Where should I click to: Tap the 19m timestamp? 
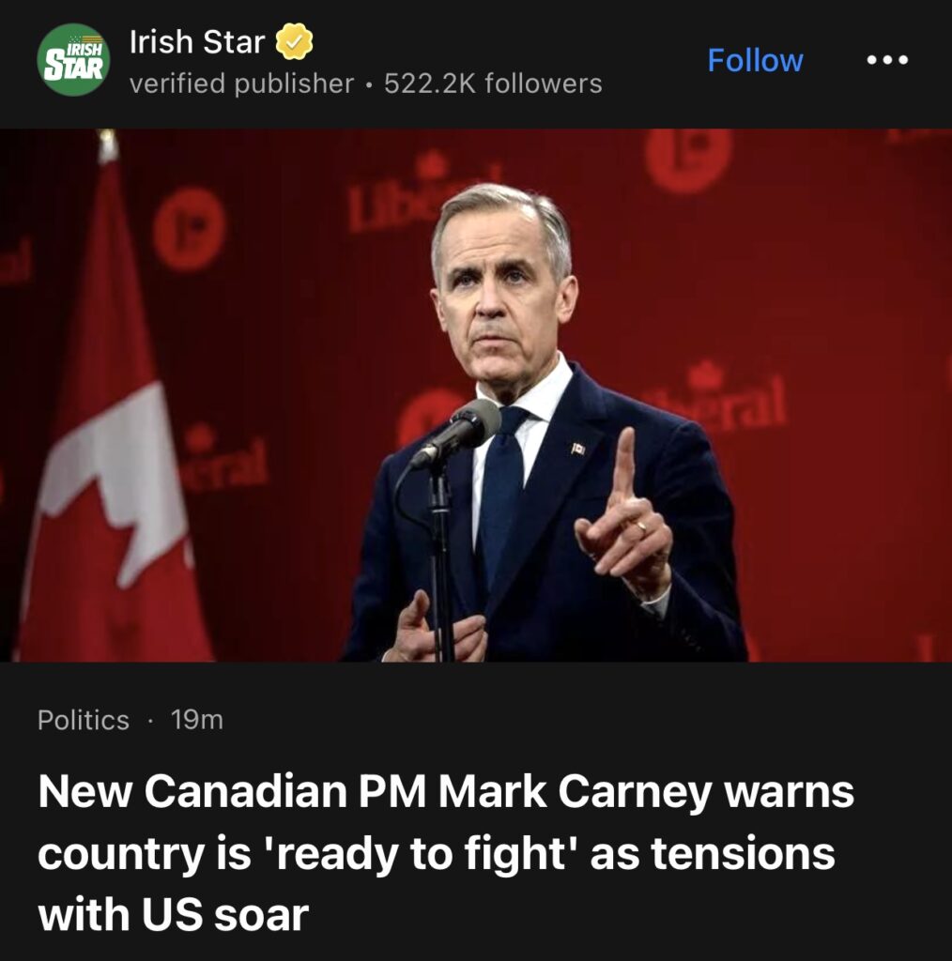(x=197, y=720)
